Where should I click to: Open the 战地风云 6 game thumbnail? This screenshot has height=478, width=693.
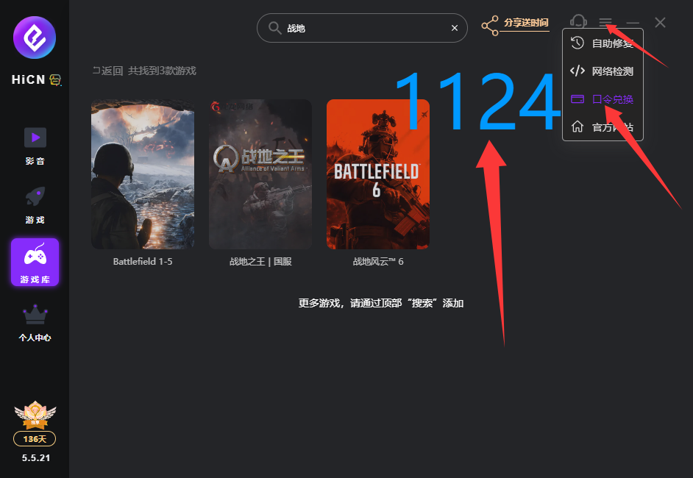[378, 174]
